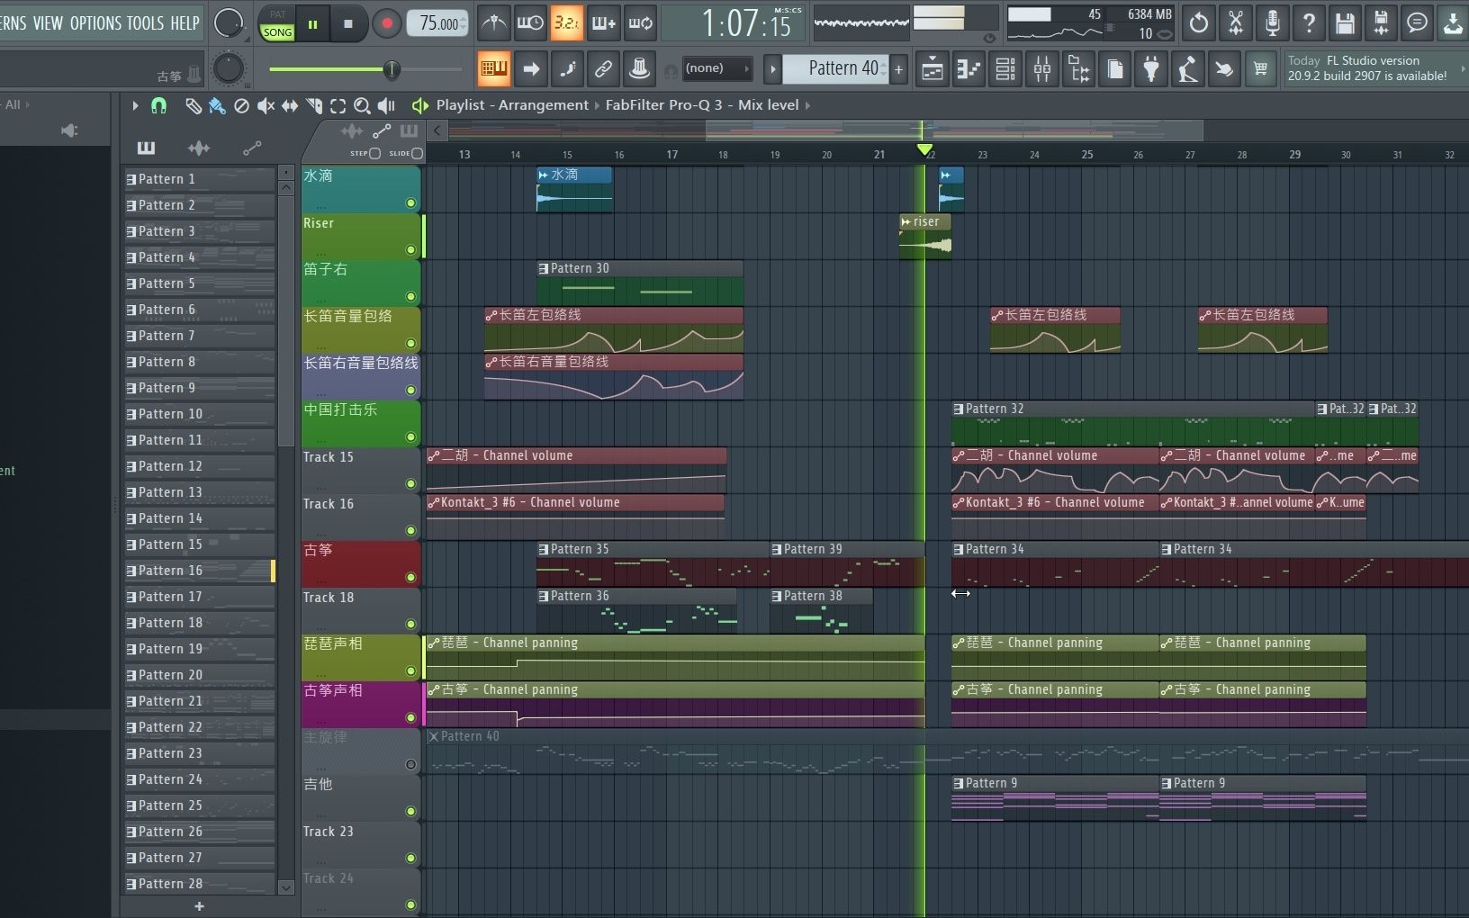Toggle auto-scrolling arrow icon

531,68
